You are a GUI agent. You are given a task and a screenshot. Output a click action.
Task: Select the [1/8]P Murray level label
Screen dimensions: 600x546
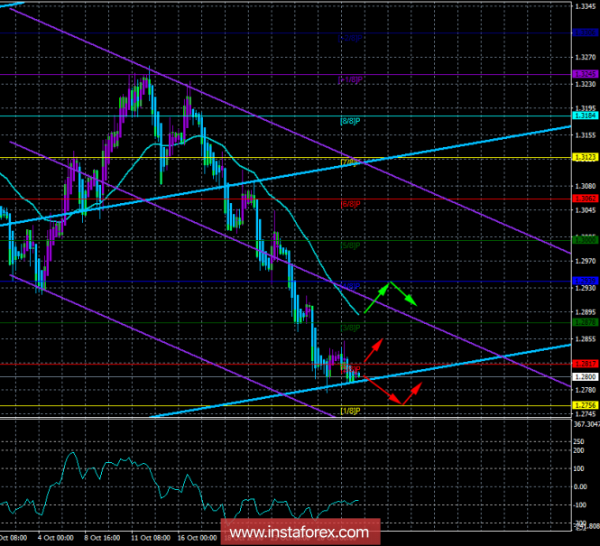tap(350, 411)
